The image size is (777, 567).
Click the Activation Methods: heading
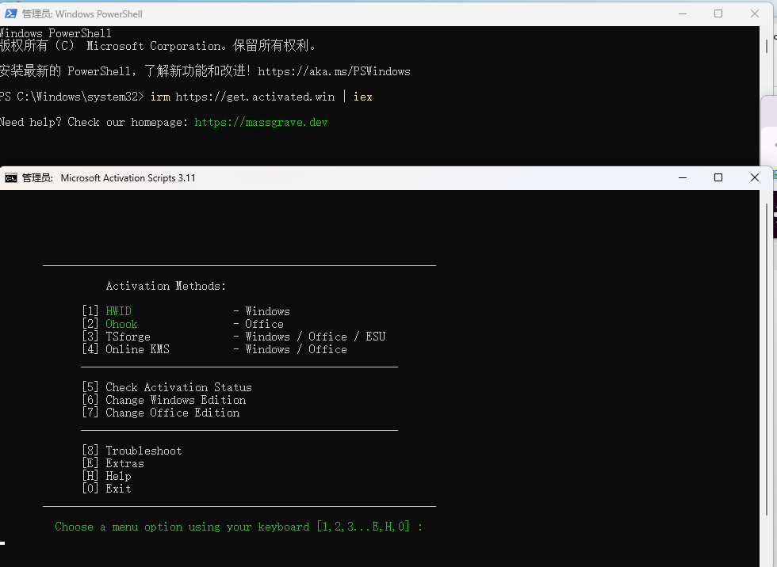click(166, 286)
